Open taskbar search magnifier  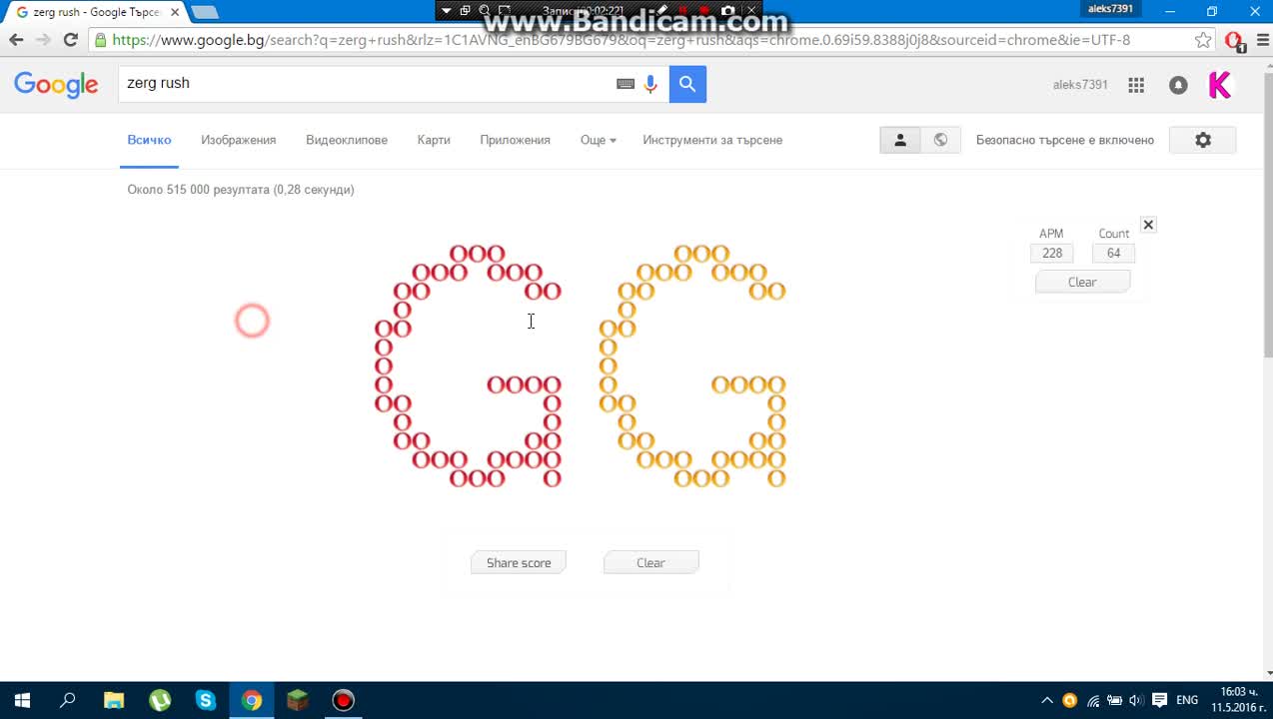tap(68, 700)
